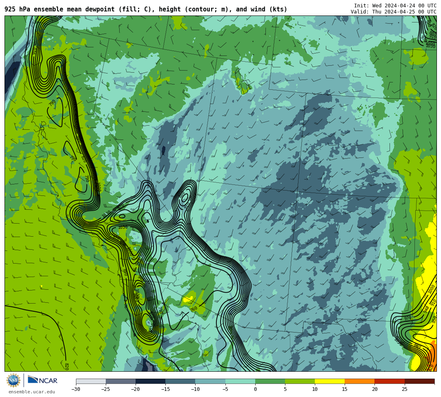Select the -5 to 0 mint swatch
Screen dimensions: 441x397
pyautogui.click(x=240, y=381)
